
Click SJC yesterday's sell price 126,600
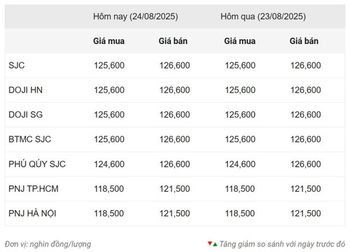point(306,65)
